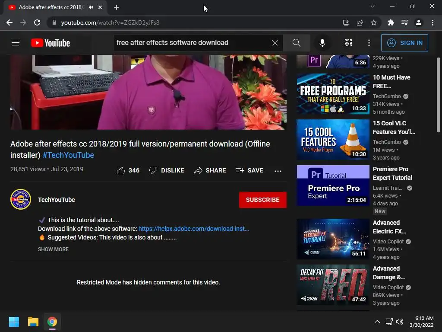Viewport: 442px width, 332px height.
Task: Share this page from address bar
Action: [360, 22]
